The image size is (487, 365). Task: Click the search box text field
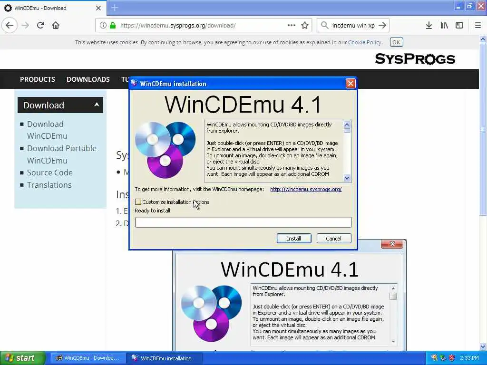(x=353, y=26)
